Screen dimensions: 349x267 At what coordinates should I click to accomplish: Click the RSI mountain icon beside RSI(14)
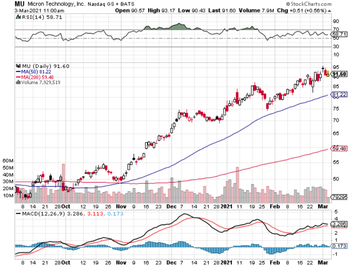click(x=18, y=17)
